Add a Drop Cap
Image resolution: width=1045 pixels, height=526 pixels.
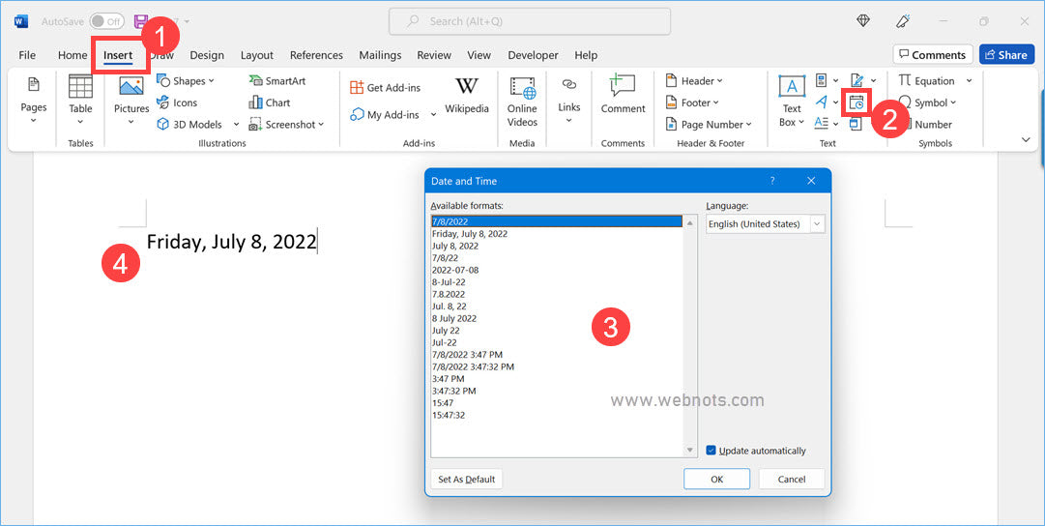[x=827, y=124]
